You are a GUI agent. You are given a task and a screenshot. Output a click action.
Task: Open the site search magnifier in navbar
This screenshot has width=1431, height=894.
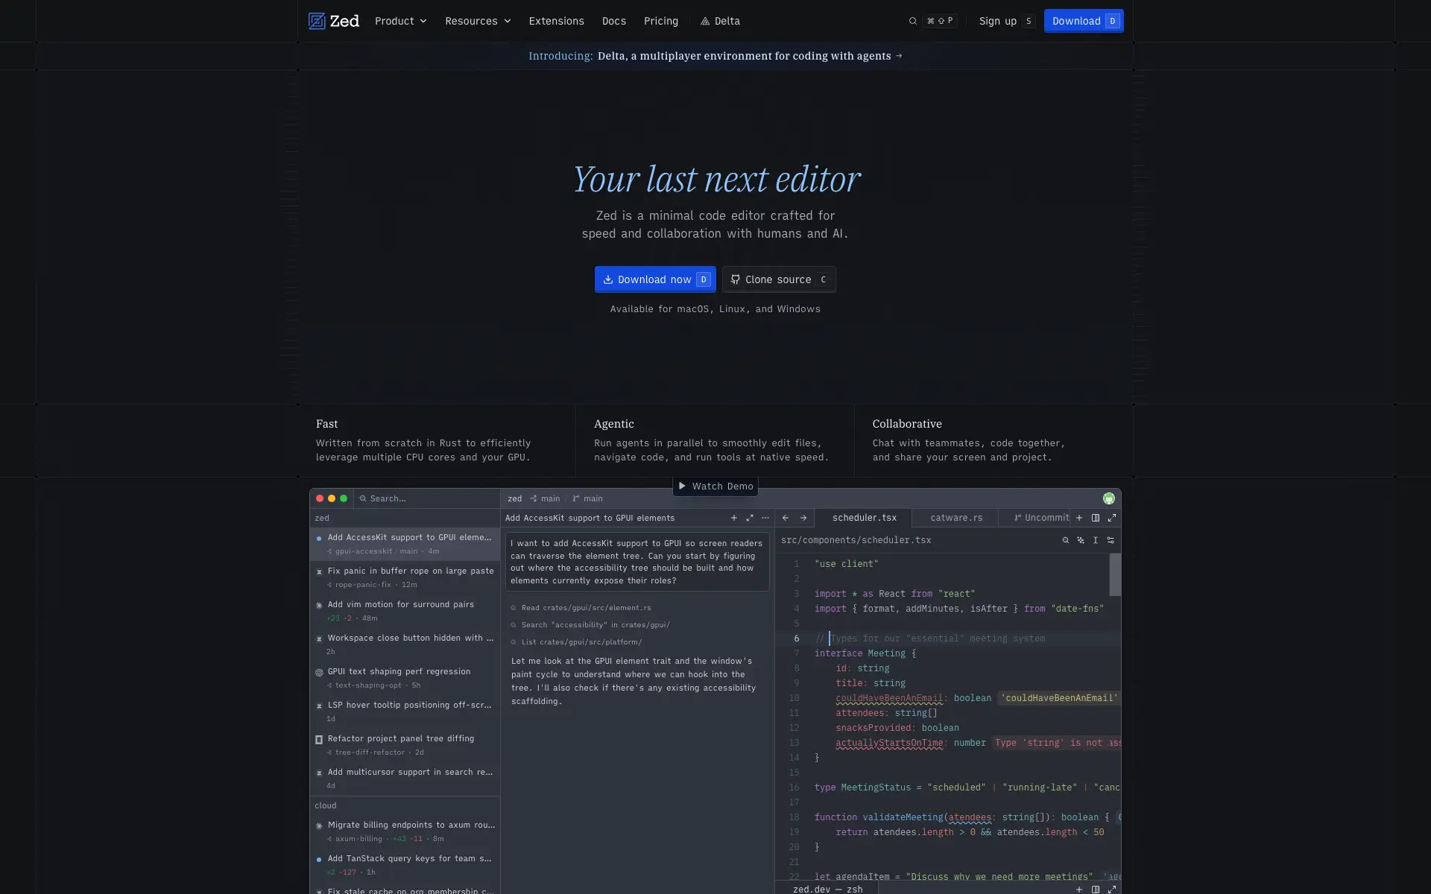pos(912,21)
